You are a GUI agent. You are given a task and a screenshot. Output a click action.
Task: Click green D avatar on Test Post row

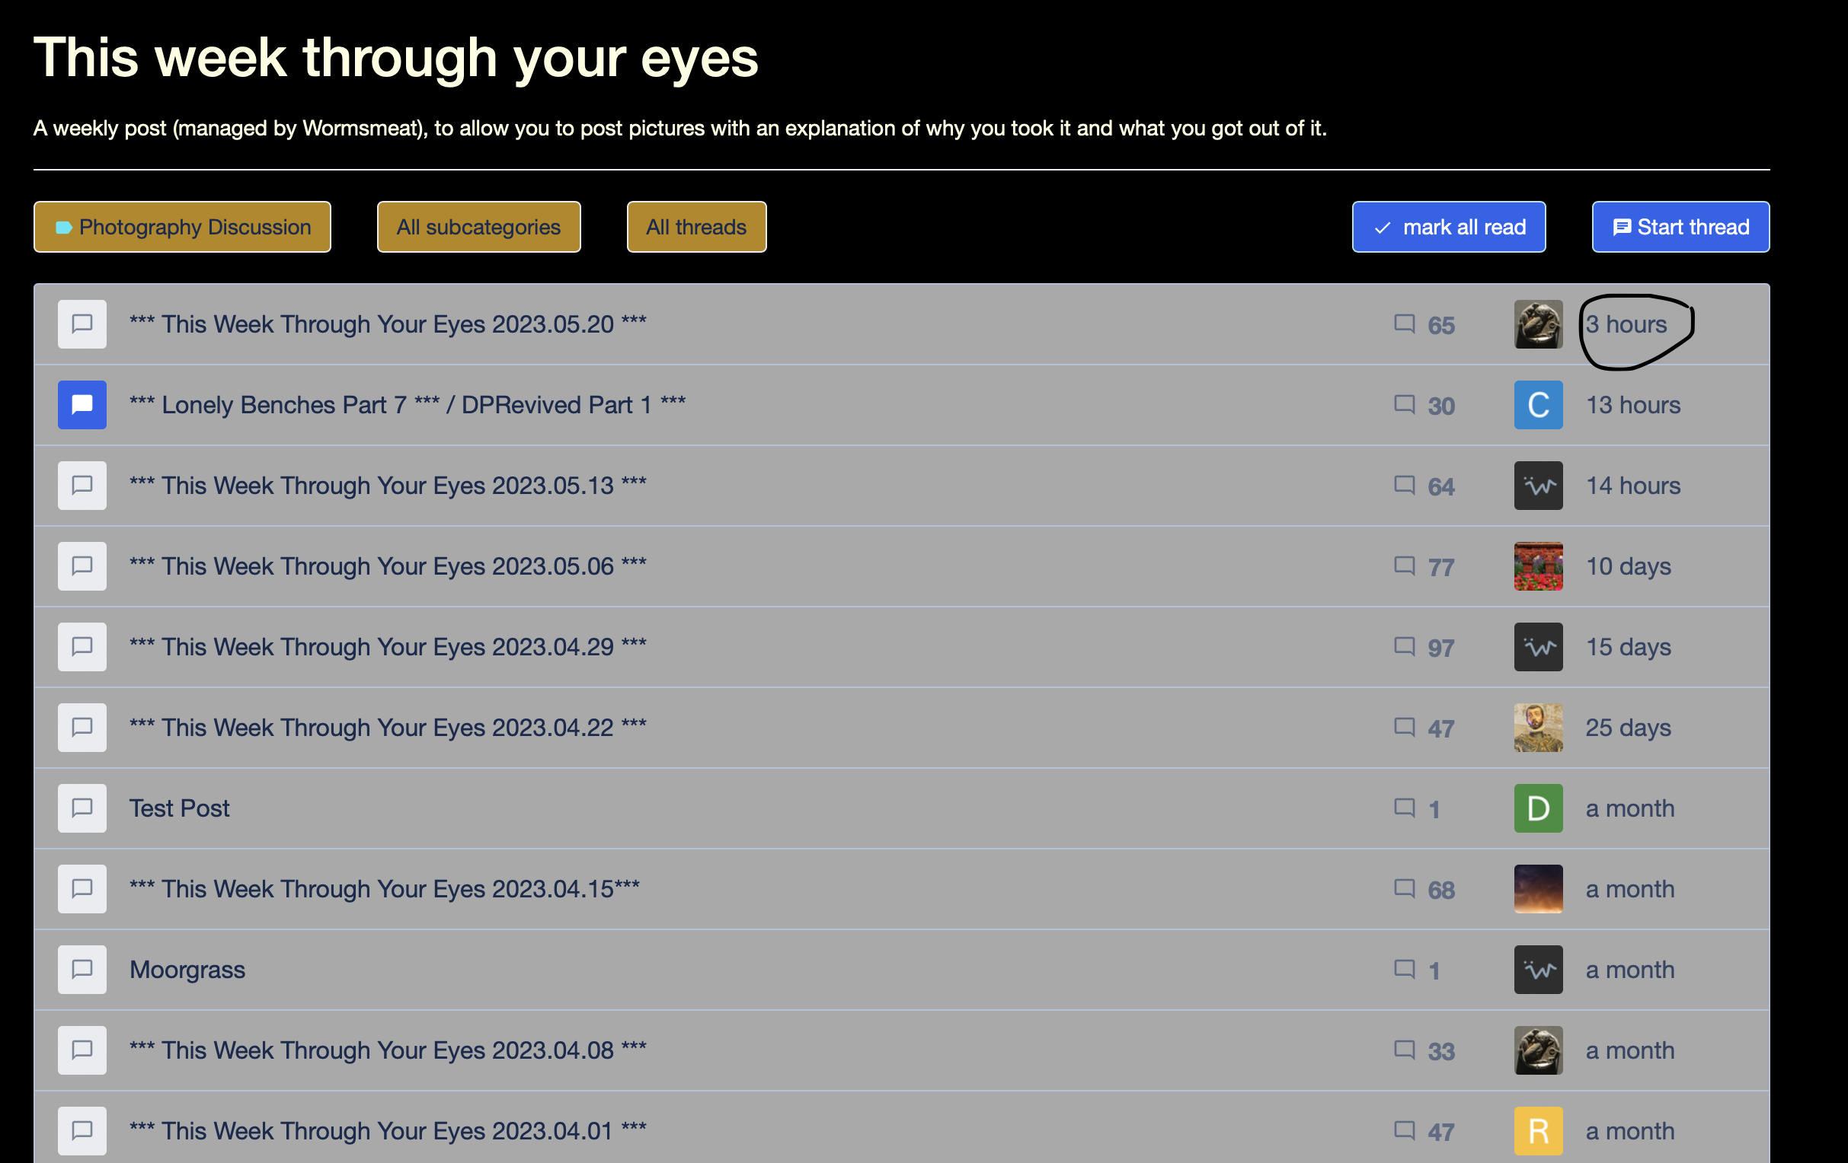click(x=1538, y=808)
